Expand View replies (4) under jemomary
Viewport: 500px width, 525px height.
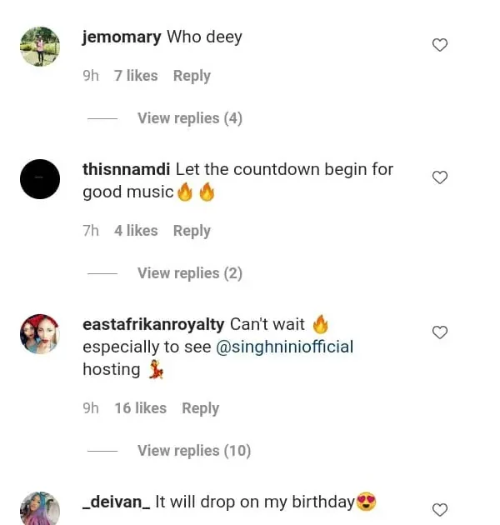coord(189,118)
